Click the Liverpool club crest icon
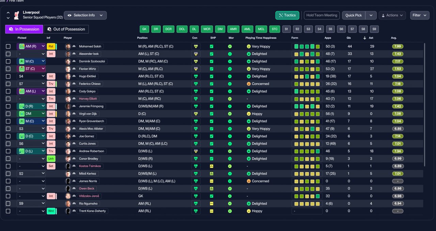This screenshot has width=436, height=231. (x=16, y=15)
